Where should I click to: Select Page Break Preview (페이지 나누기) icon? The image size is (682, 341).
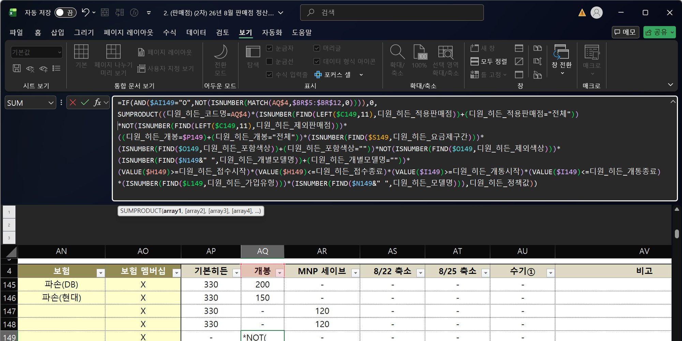click(113, 51)
